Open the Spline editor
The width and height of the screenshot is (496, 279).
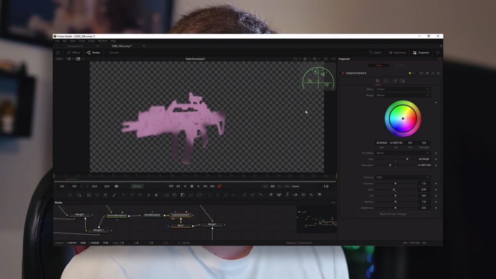point(375,53)
